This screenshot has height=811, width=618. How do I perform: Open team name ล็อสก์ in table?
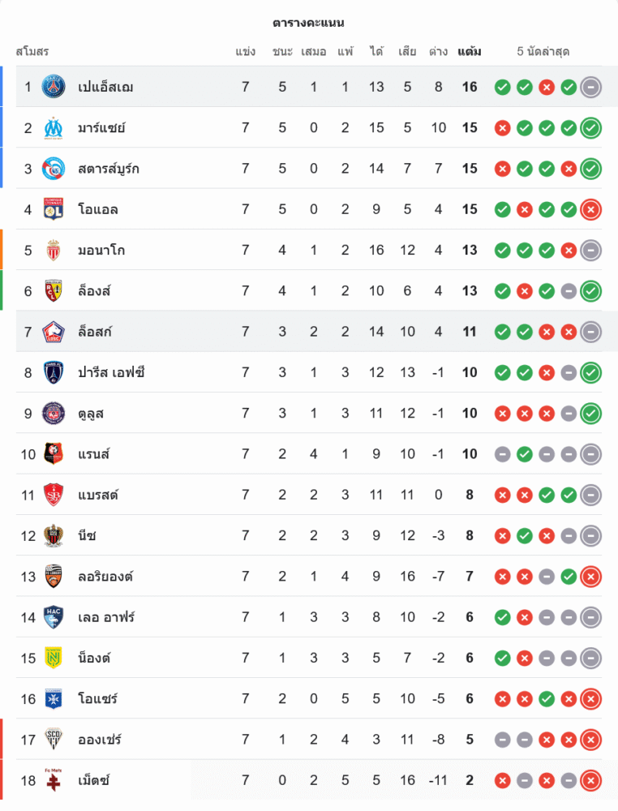95,332
